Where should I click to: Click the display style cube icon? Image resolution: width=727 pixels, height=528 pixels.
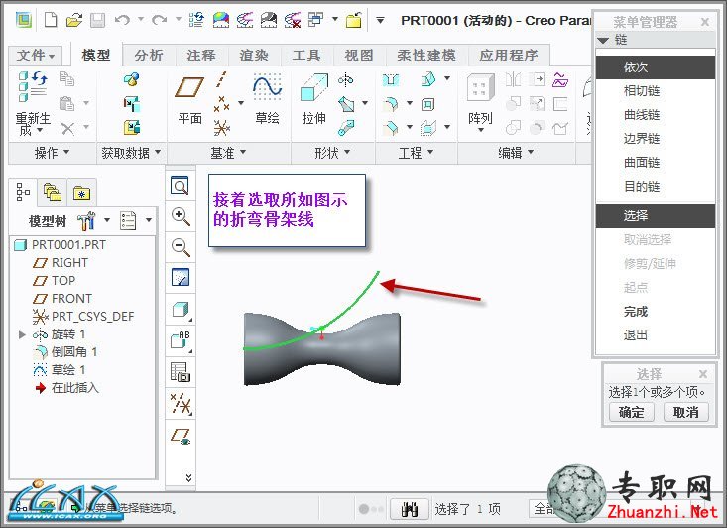click(181, 309)
